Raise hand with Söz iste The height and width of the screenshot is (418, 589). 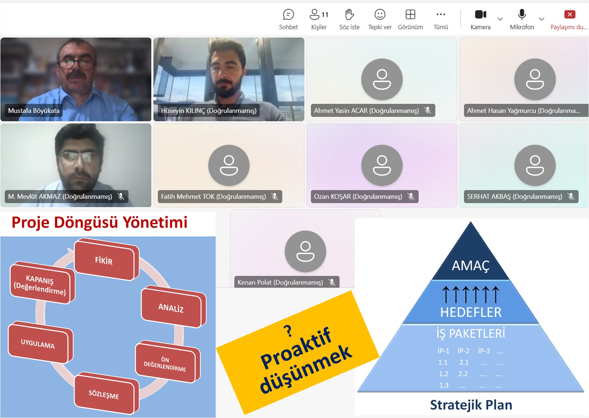[349, 19]
